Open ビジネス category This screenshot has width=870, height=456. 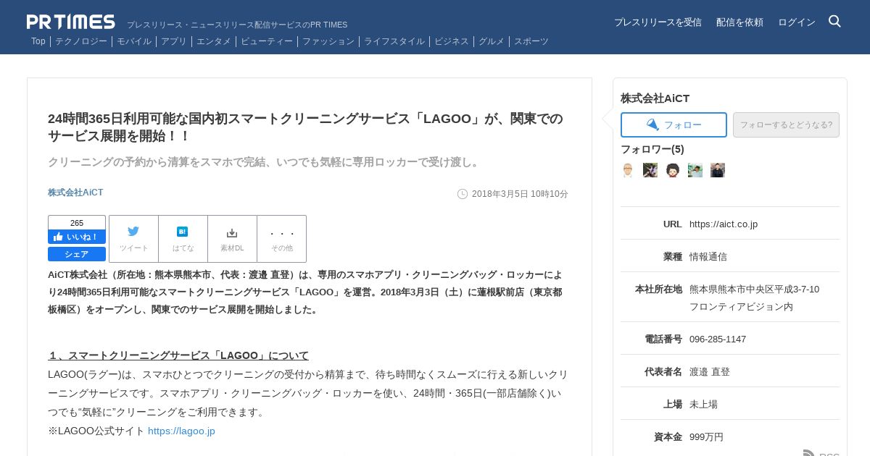click(452, 41)
